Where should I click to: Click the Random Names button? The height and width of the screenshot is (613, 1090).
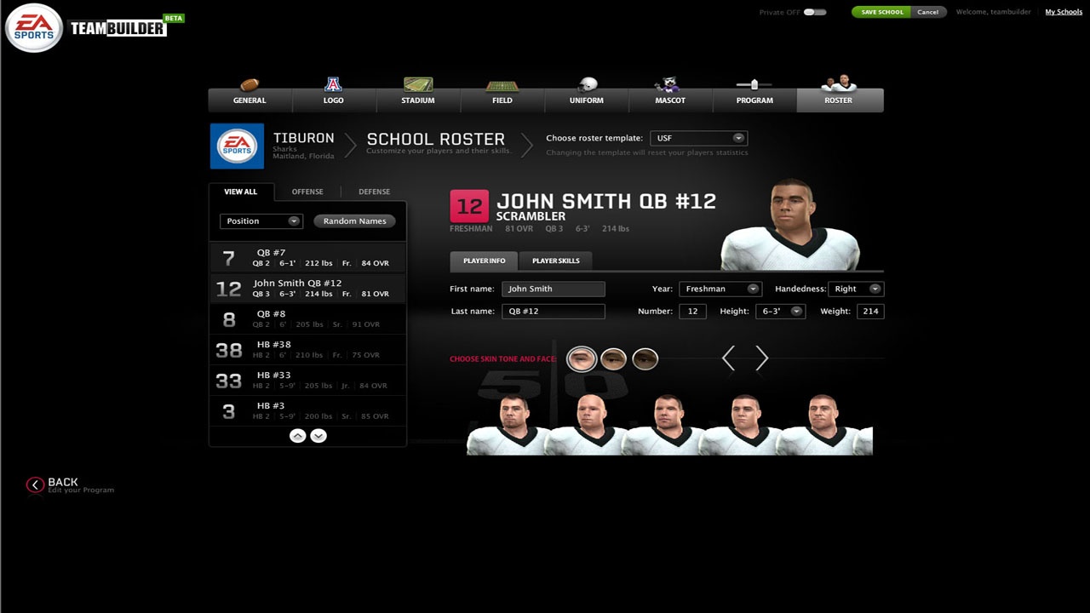pyautogui.click(x=354, y=221)
